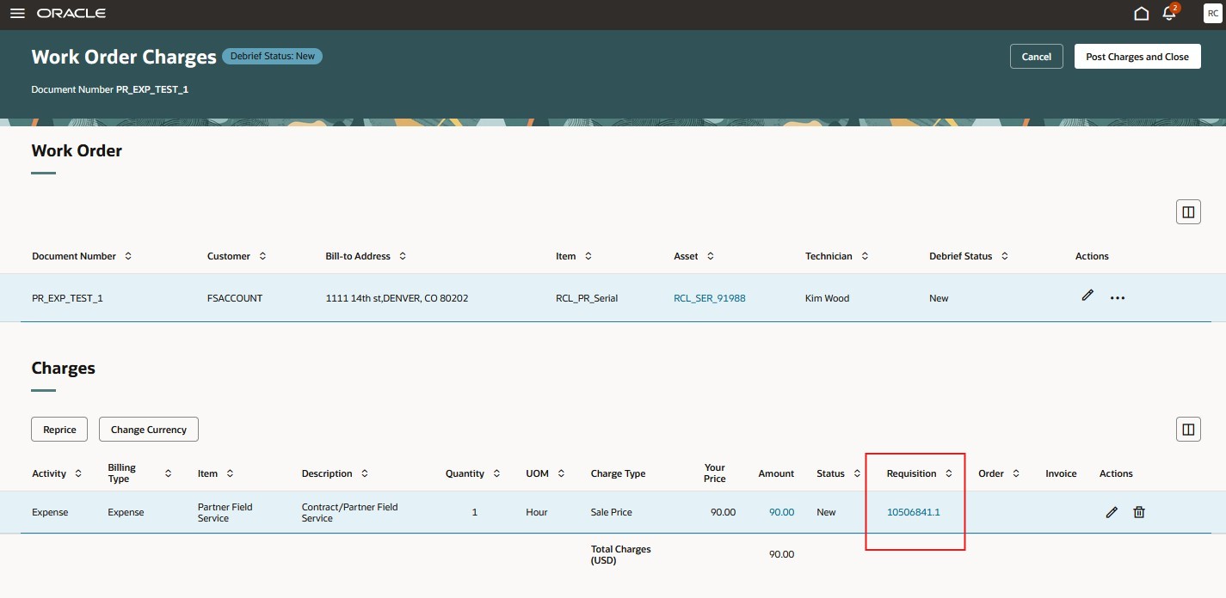Image resolution: width=1226 pixels, height=598 pixels.
Task: Open the hamburger navigation menu
Action: tap(17, 14)
